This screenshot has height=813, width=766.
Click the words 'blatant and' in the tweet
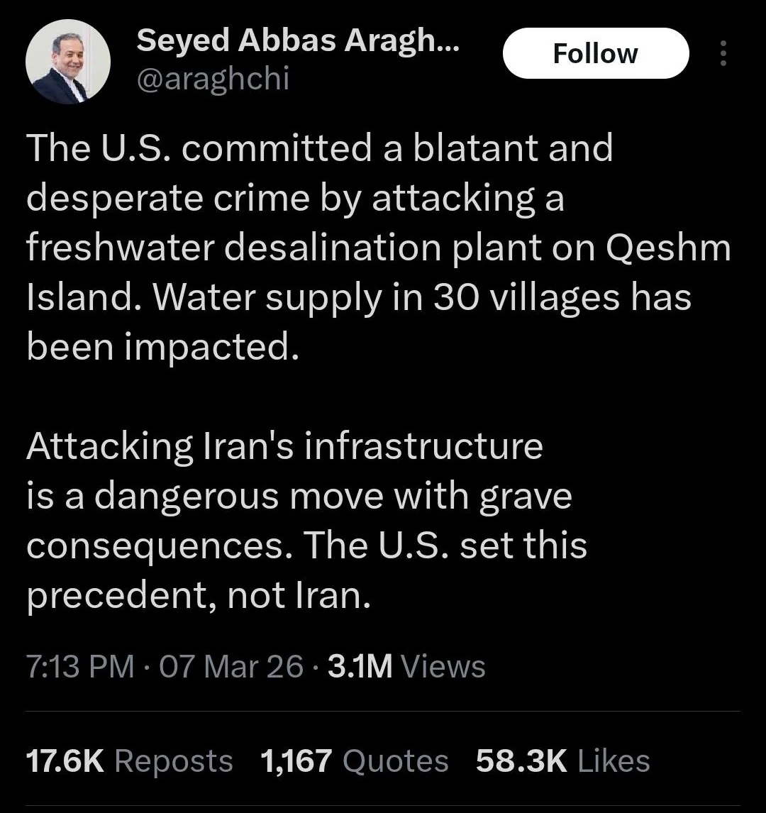(512, 148)
